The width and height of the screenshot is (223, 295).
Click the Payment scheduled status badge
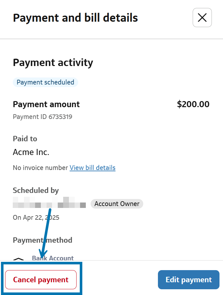45,82
